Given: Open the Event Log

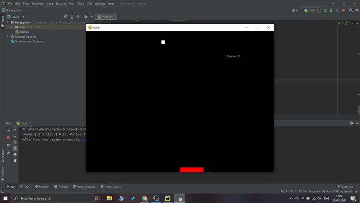Looking at the screenshot, I should [346, 187].
